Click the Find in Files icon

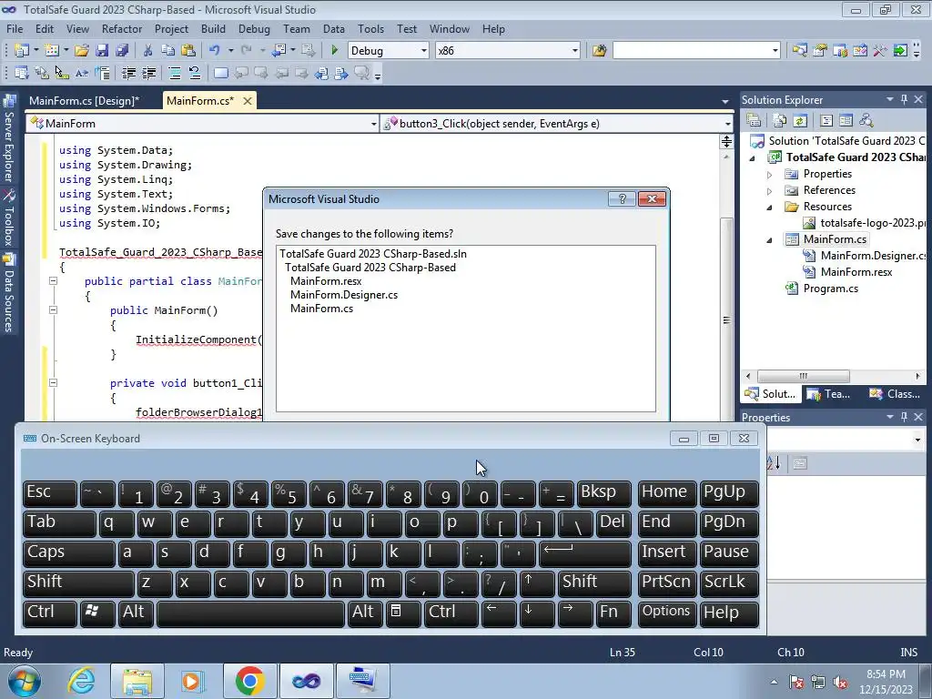click(599, 51)
